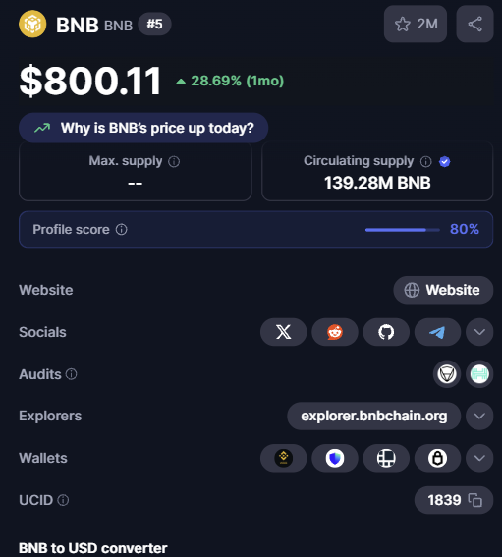Click the share icon button
Viewport: 502px width, 557px height.
(x=474, y=25)
